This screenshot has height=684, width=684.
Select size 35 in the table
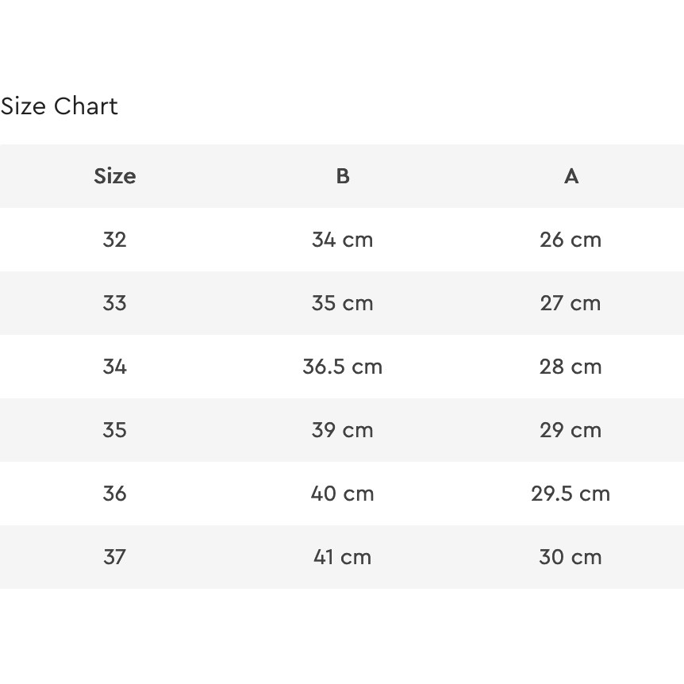(114, 430)
